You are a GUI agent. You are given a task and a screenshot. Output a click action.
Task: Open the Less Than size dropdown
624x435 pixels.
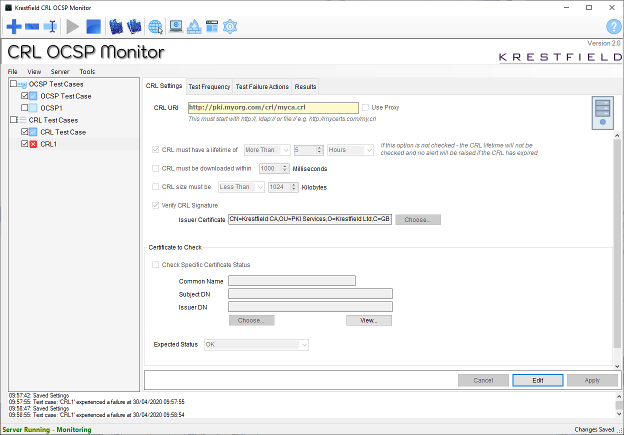click(242, 187)
